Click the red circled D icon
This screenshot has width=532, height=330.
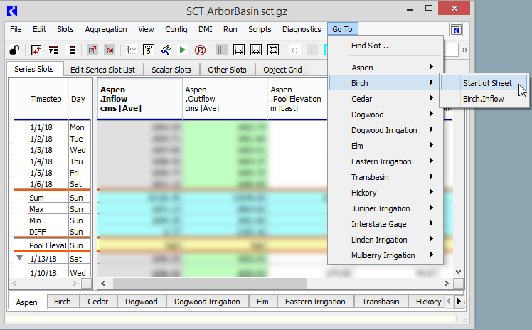click(x=201, y=50)
